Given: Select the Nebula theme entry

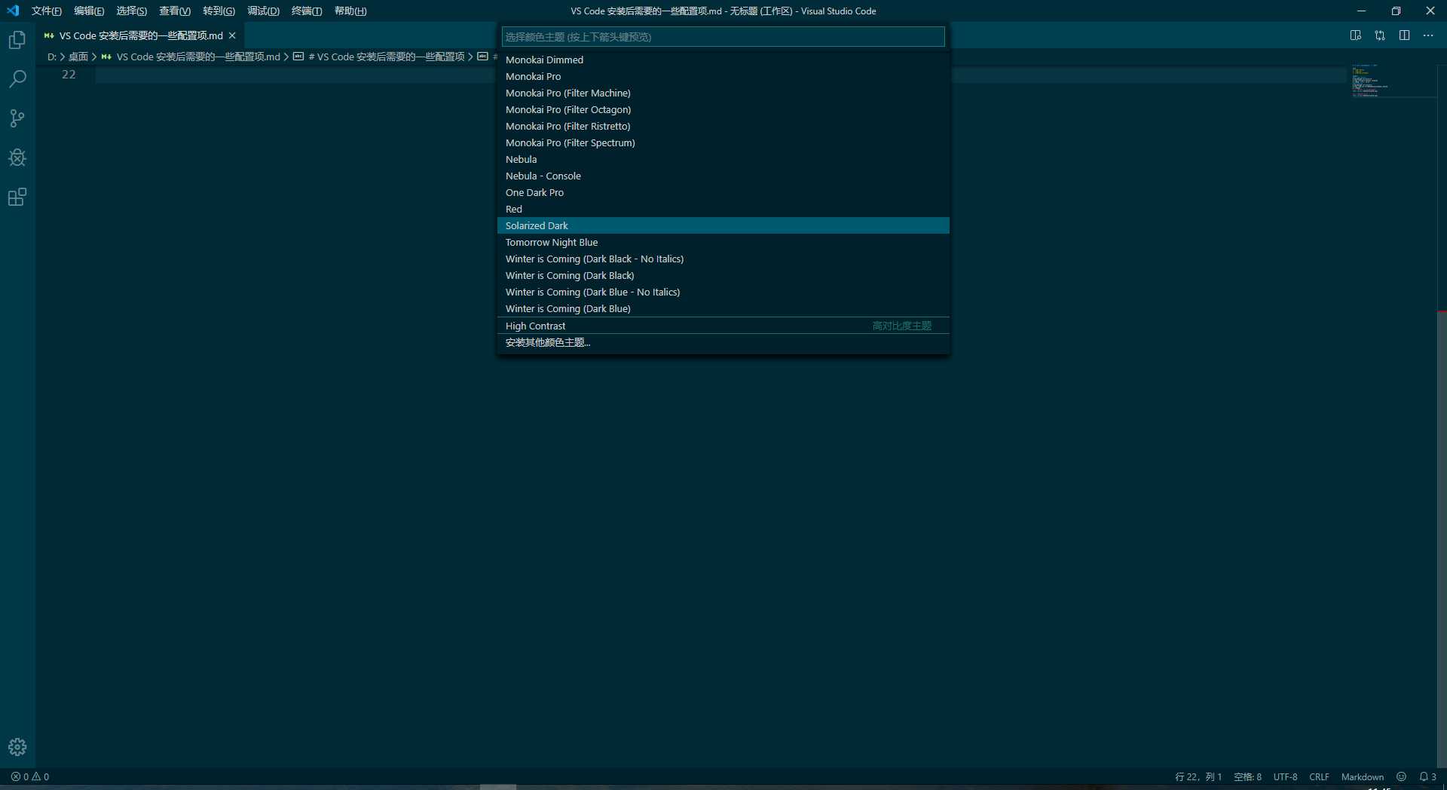Looking at the screenshot, I should point(723,159).
